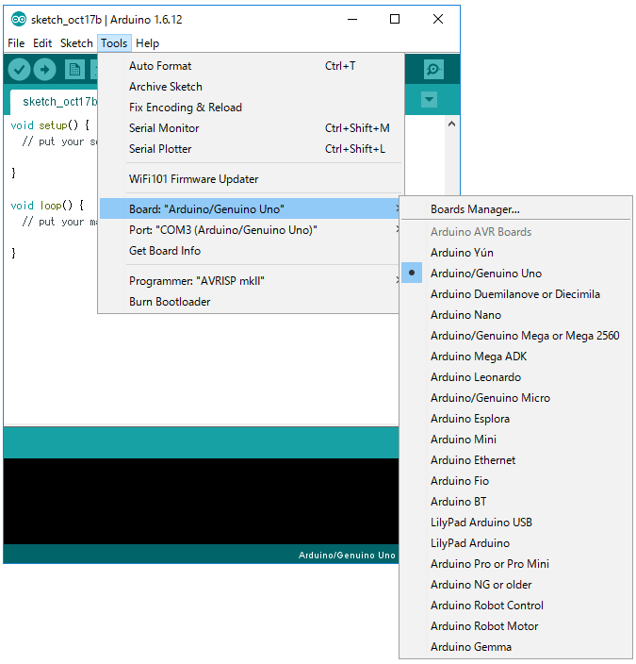
Task: Close the Arduino IDE window
Action: click(x=438, y=20)
